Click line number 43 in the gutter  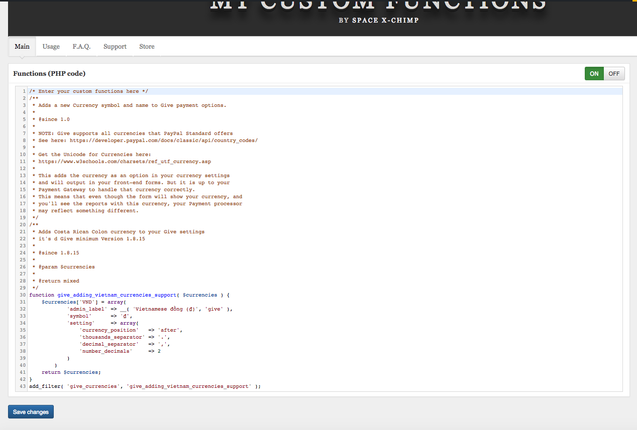(23, 386)
